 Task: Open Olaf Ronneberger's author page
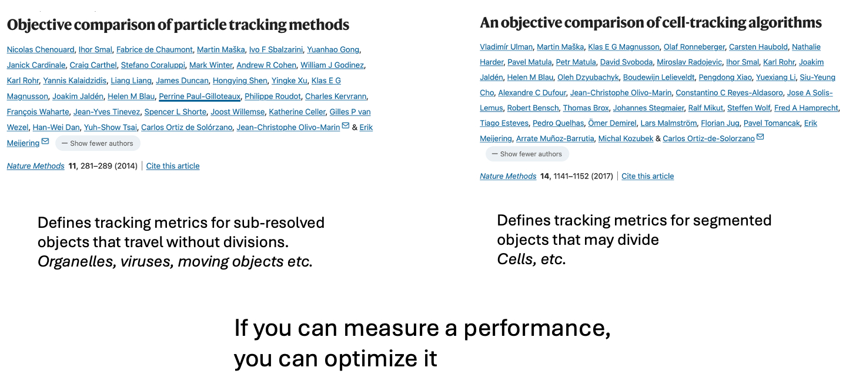694,47
